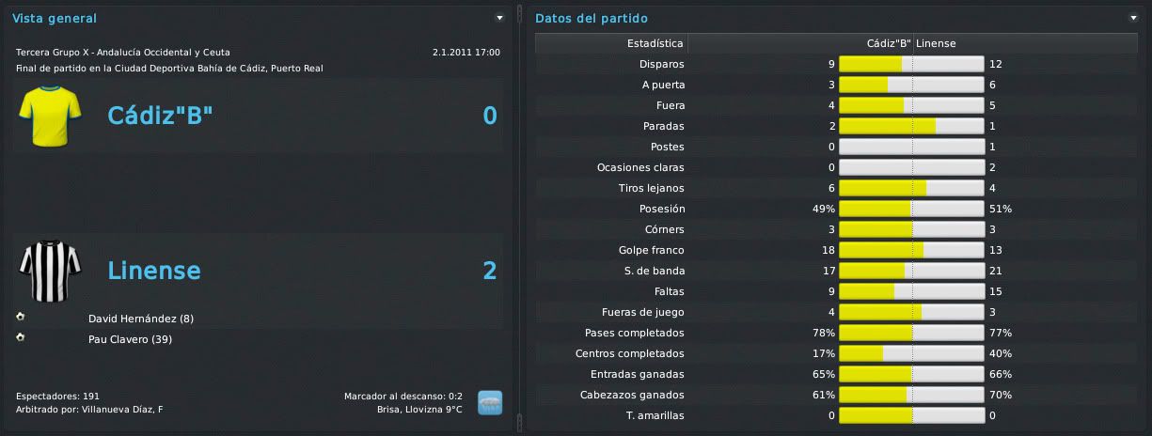Click the goal ball icon beside Pau Clavero
The width and height of the screenshot is (1152, 436).
(21, 337)
